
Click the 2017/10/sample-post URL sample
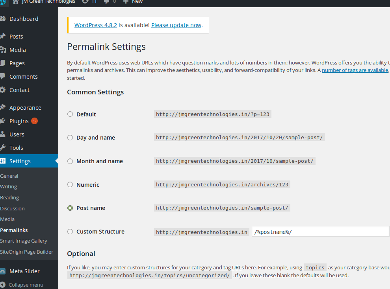tap(234, 161)
